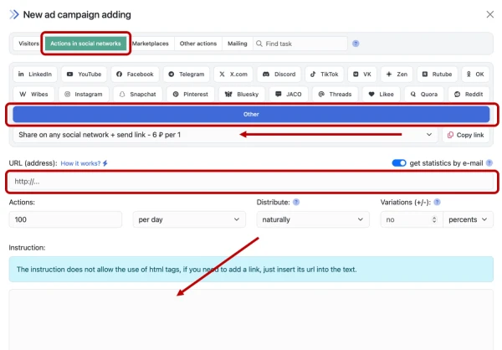Viewport: 502px width, 350px height.
Task: Choose the YouTube network button
Action: coord(84,74)
